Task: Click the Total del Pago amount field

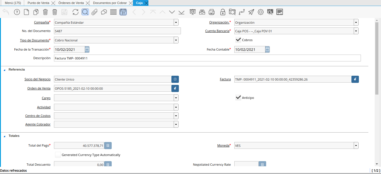Action: click(79, 145)
